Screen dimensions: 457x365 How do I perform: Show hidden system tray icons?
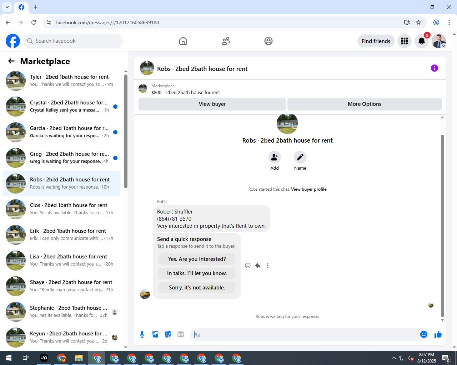point(393,358)
